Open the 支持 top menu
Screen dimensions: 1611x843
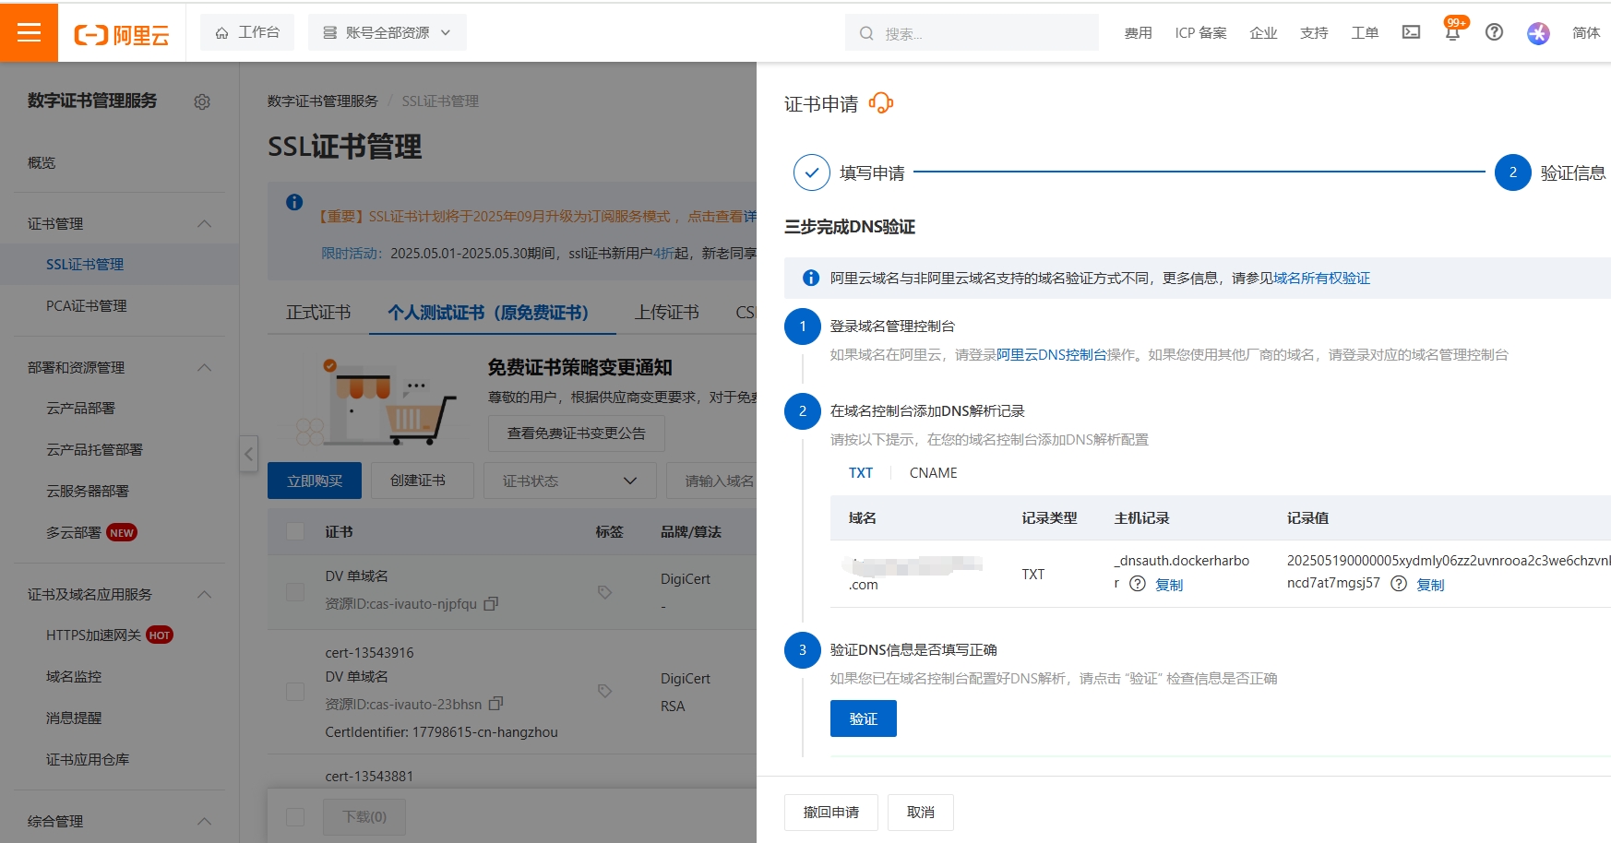click(x=1314, y=33)
